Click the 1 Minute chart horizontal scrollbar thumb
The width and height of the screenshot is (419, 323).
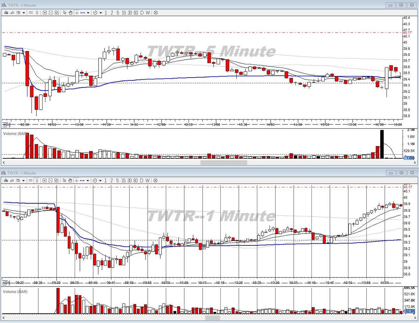pyautogui.click(x=213, y=318)
